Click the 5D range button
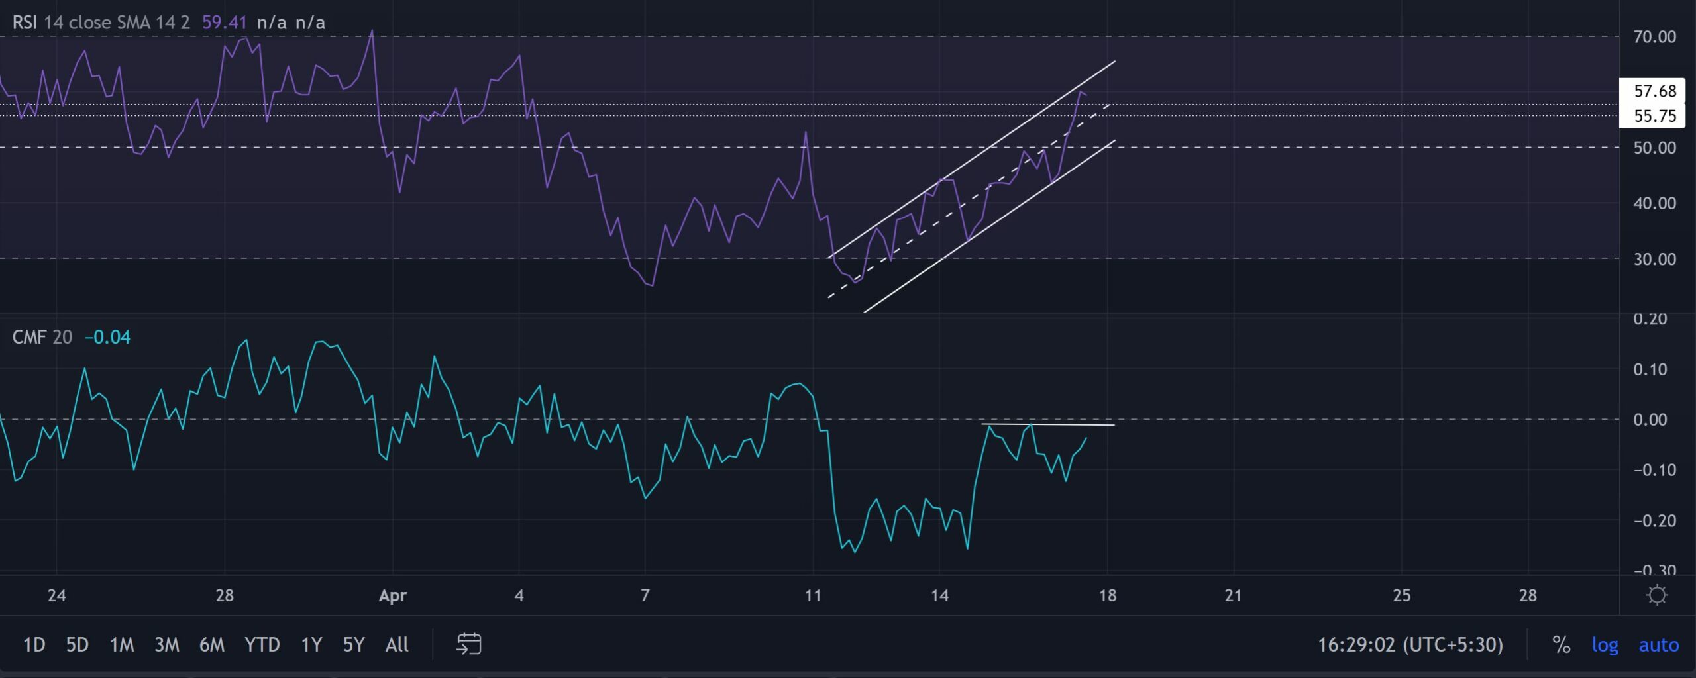1696x678 pixels. pos(76,644)
